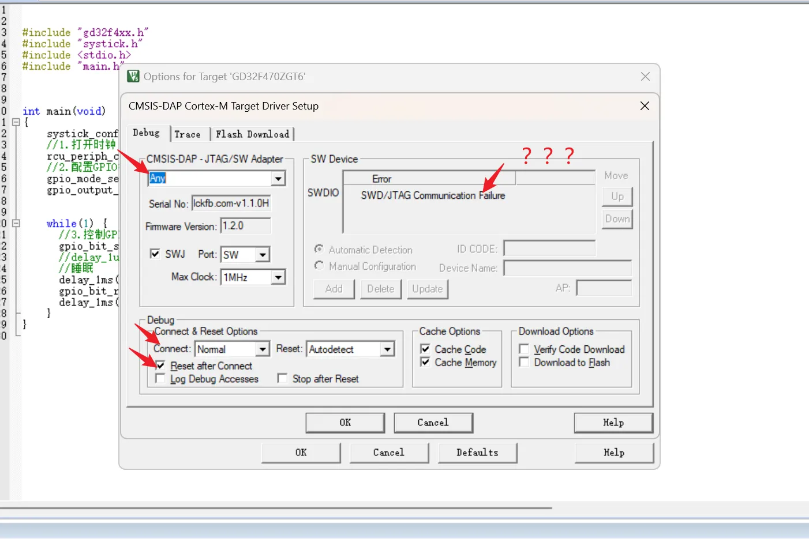
Task: Enable Verify Code Download checkbox
Action: 524,349
